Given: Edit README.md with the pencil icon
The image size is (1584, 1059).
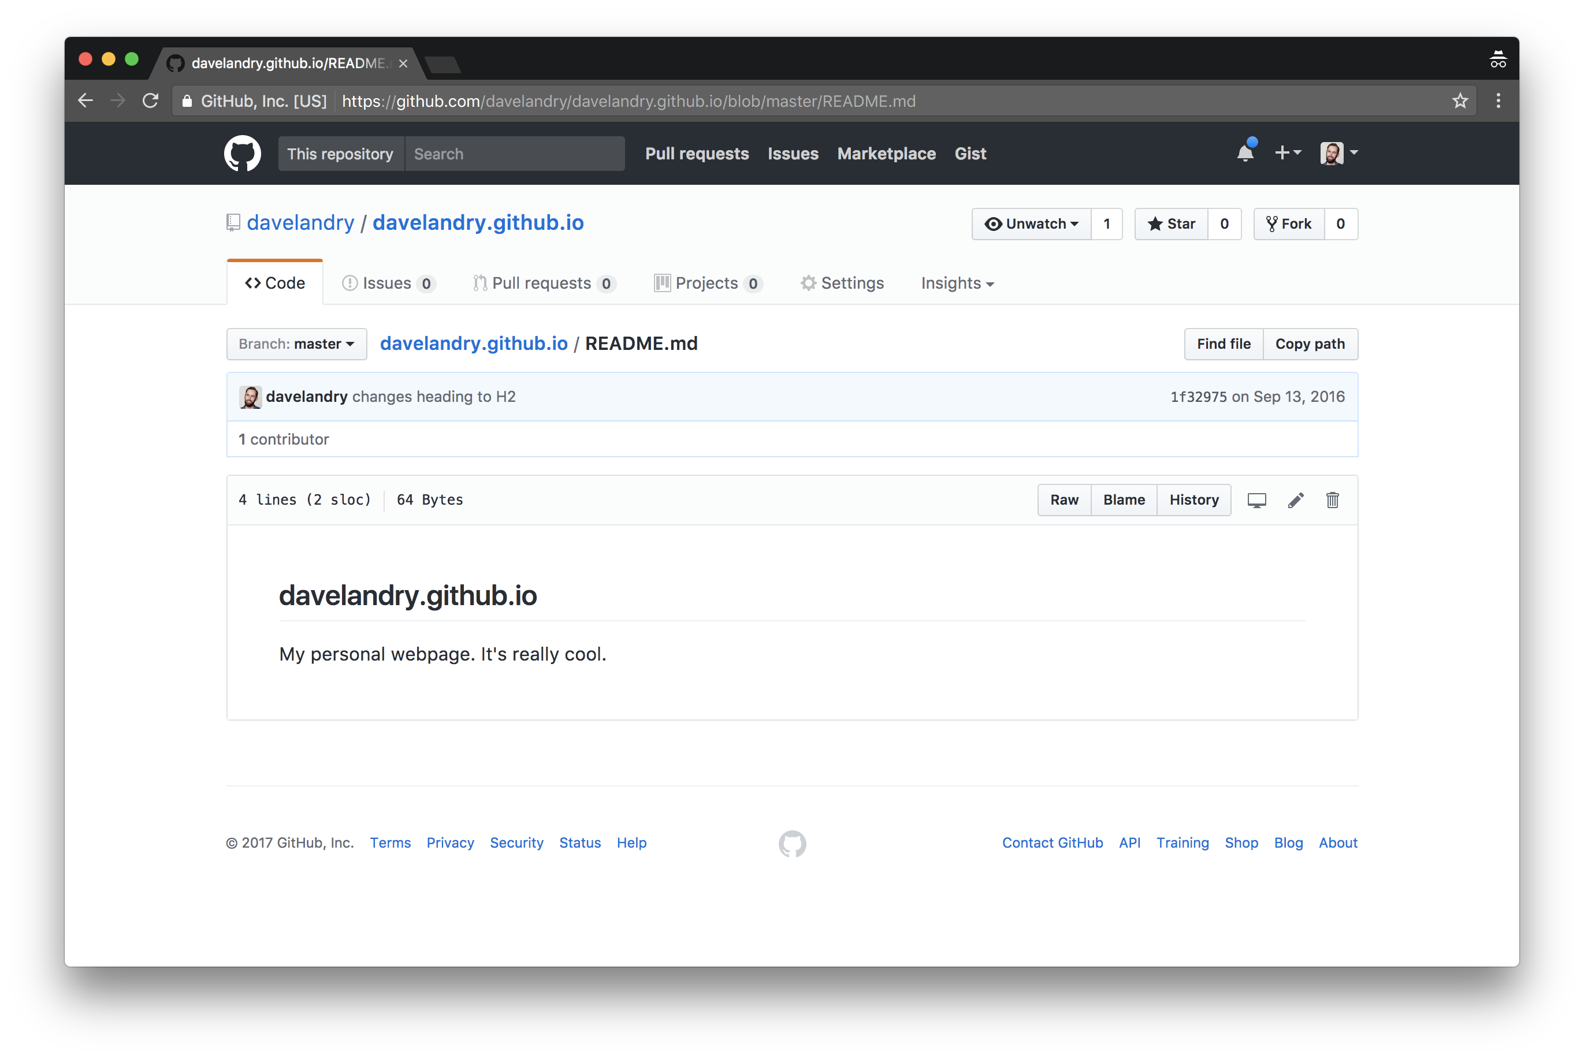Looking at the screenshot, I should [1296, 501].
